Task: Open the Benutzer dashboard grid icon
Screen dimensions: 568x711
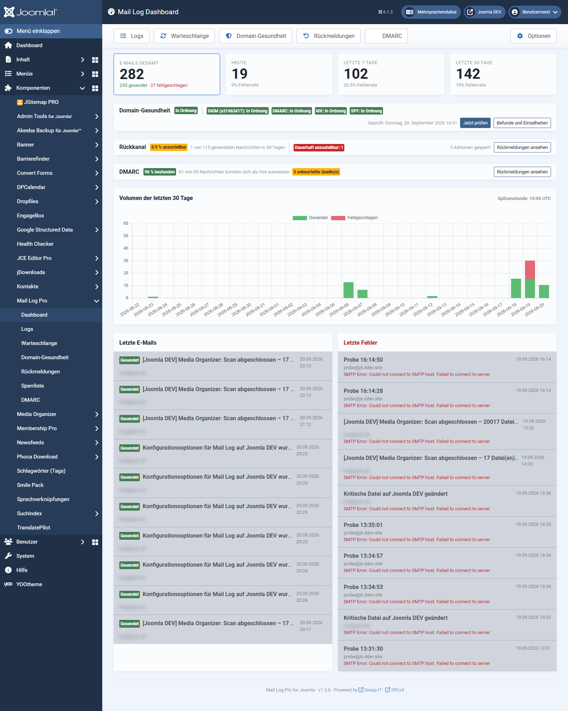Action: [95, 542]
